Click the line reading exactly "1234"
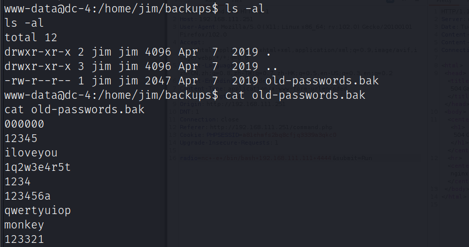Viewport: 469px width, 247px height. point(18,182)
